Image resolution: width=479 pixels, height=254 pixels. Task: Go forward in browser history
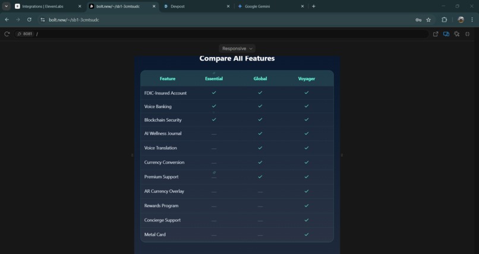pyautogui.click(x=18, y=20)
